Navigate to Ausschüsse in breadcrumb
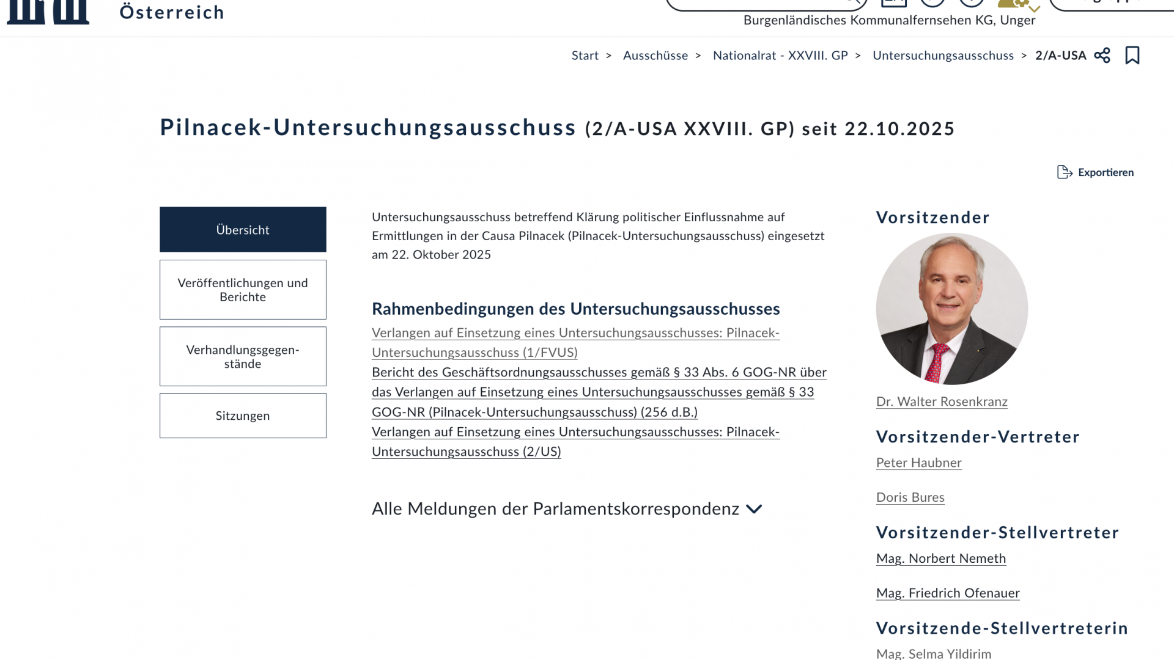The image size is (1174, 660). click(x=655, y=56)
